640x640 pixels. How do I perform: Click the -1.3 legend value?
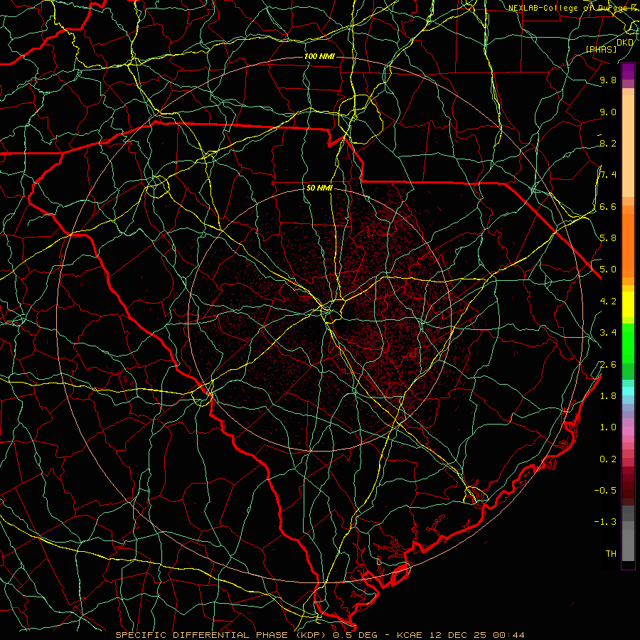(605, 522)
